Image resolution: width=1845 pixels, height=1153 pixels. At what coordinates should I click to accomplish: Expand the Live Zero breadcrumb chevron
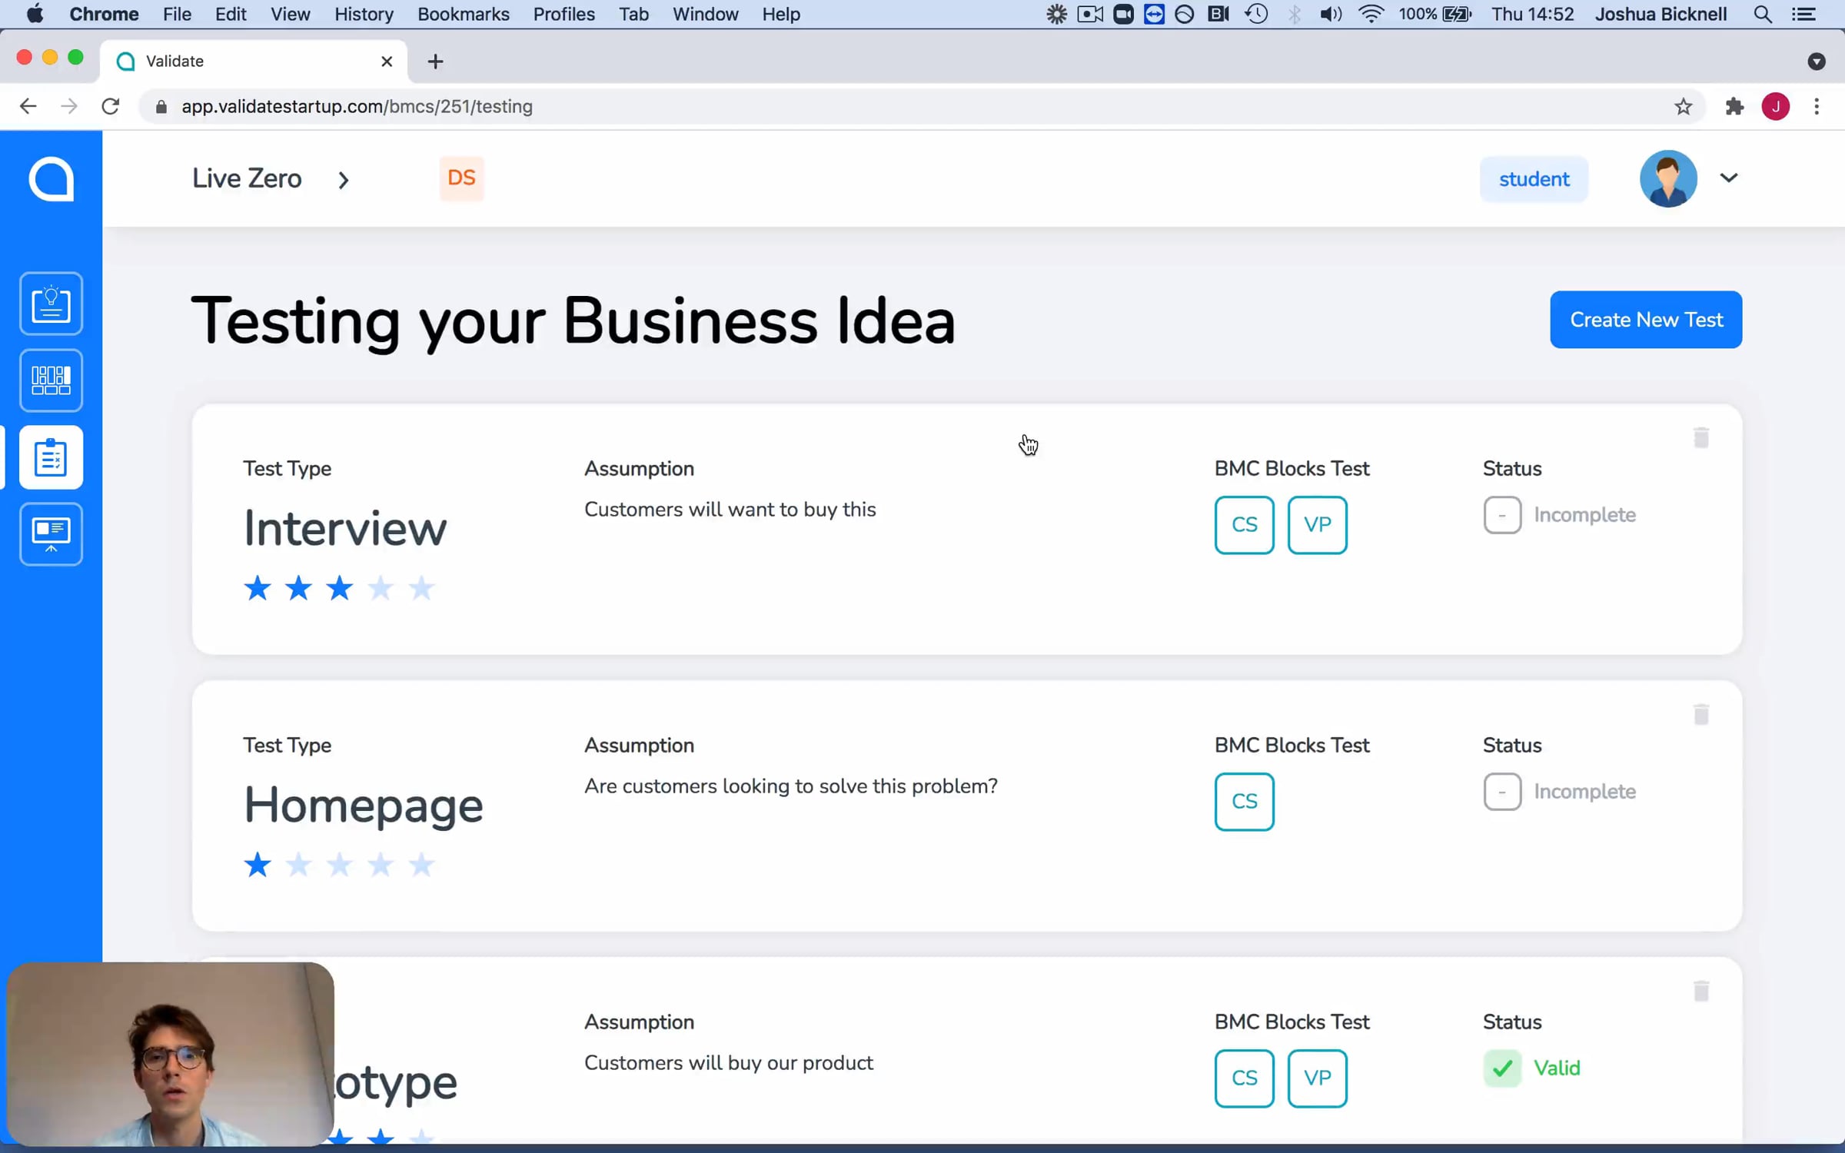tap(344, 180)
